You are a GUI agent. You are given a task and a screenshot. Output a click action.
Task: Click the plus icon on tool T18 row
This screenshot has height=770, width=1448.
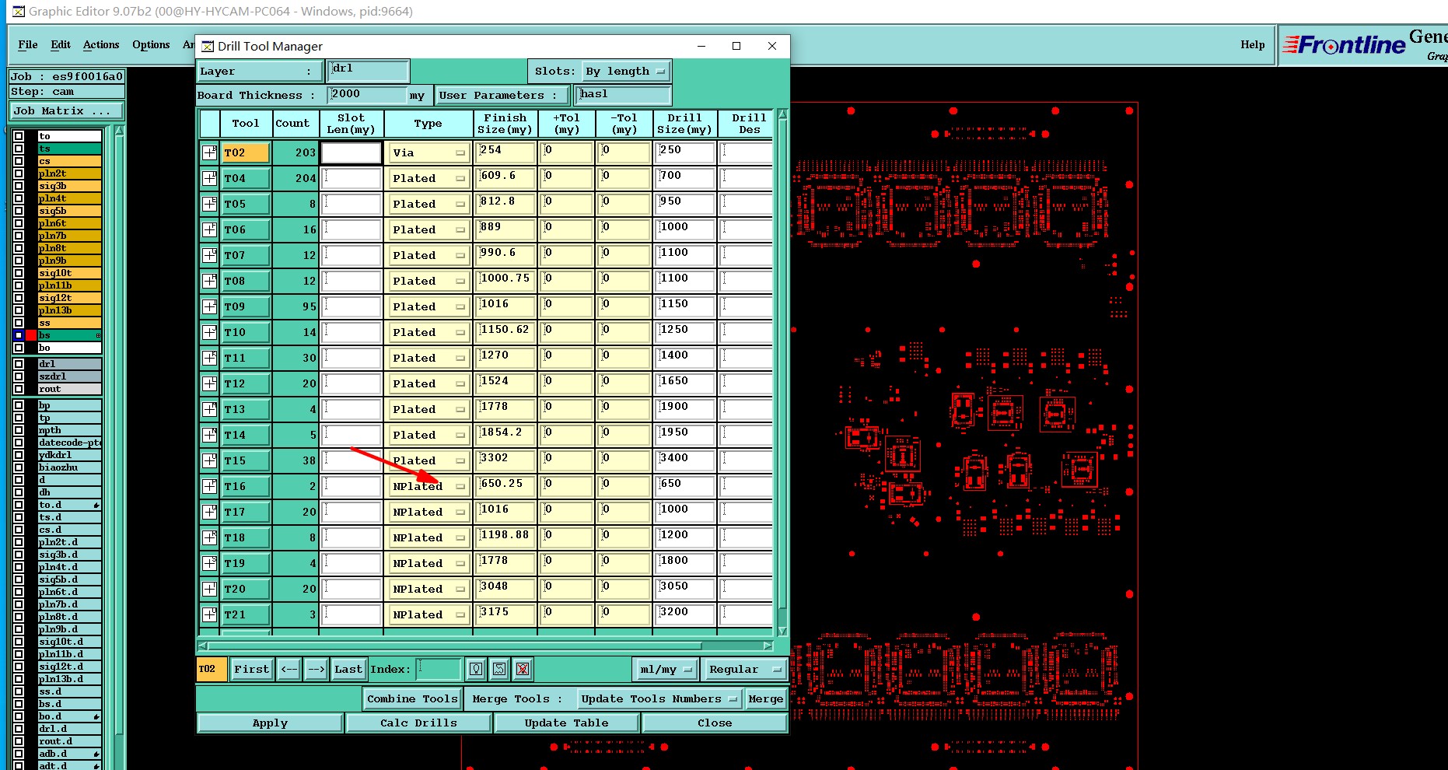coord(210,537)
